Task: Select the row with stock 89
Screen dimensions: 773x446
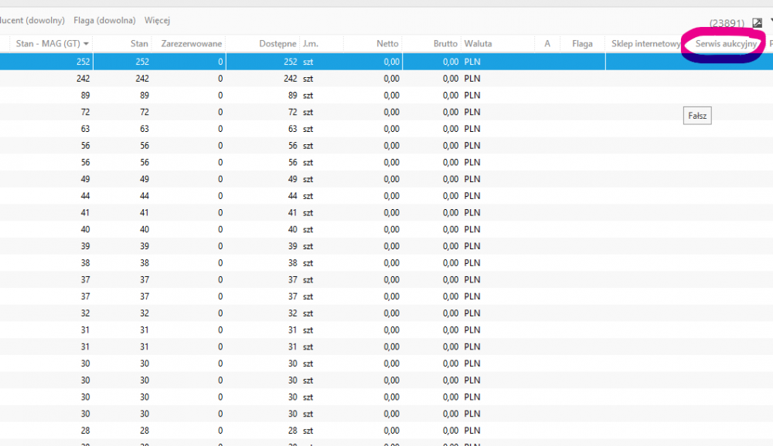Action: pos(309,96)
